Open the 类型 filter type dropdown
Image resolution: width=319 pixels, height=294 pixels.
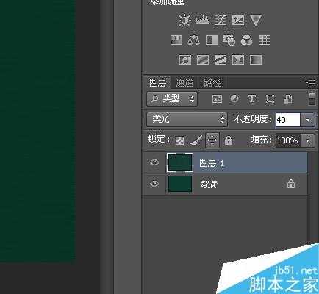[x=172, y=99]
